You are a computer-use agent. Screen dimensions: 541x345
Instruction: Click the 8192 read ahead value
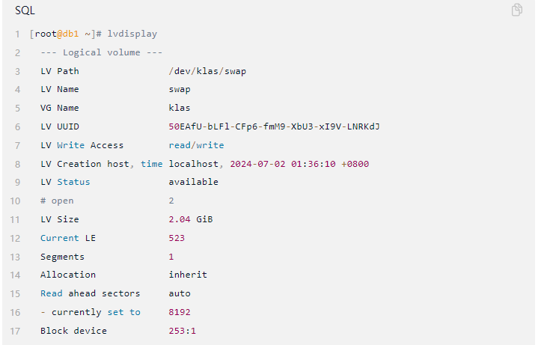180,312
